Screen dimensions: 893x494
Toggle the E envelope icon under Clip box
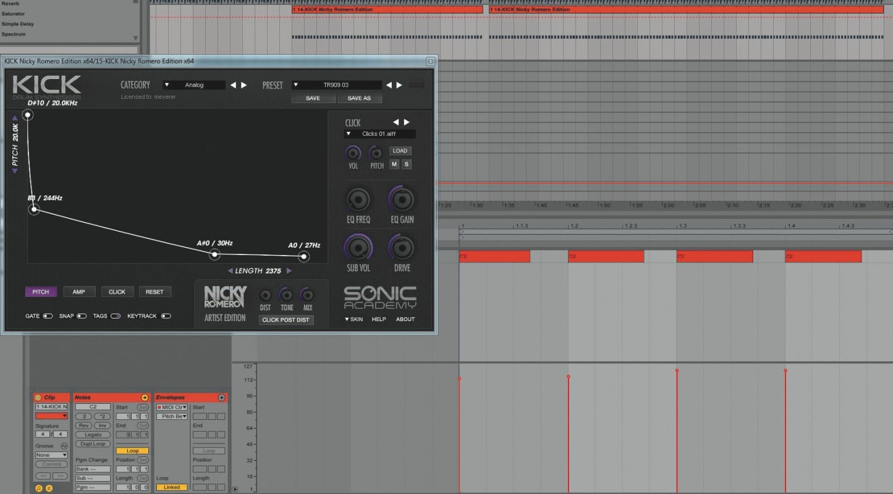[x=49, y=488]
